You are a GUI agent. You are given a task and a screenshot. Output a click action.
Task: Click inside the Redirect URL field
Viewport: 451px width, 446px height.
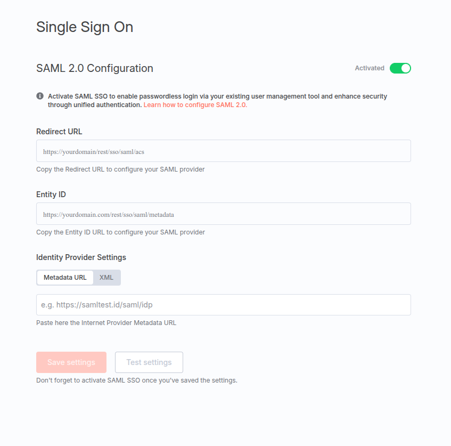pos(224,151)
